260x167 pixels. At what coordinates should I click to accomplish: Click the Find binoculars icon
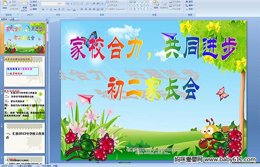189,2
